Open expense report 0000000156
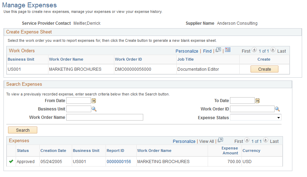 (x=118, y=162)
